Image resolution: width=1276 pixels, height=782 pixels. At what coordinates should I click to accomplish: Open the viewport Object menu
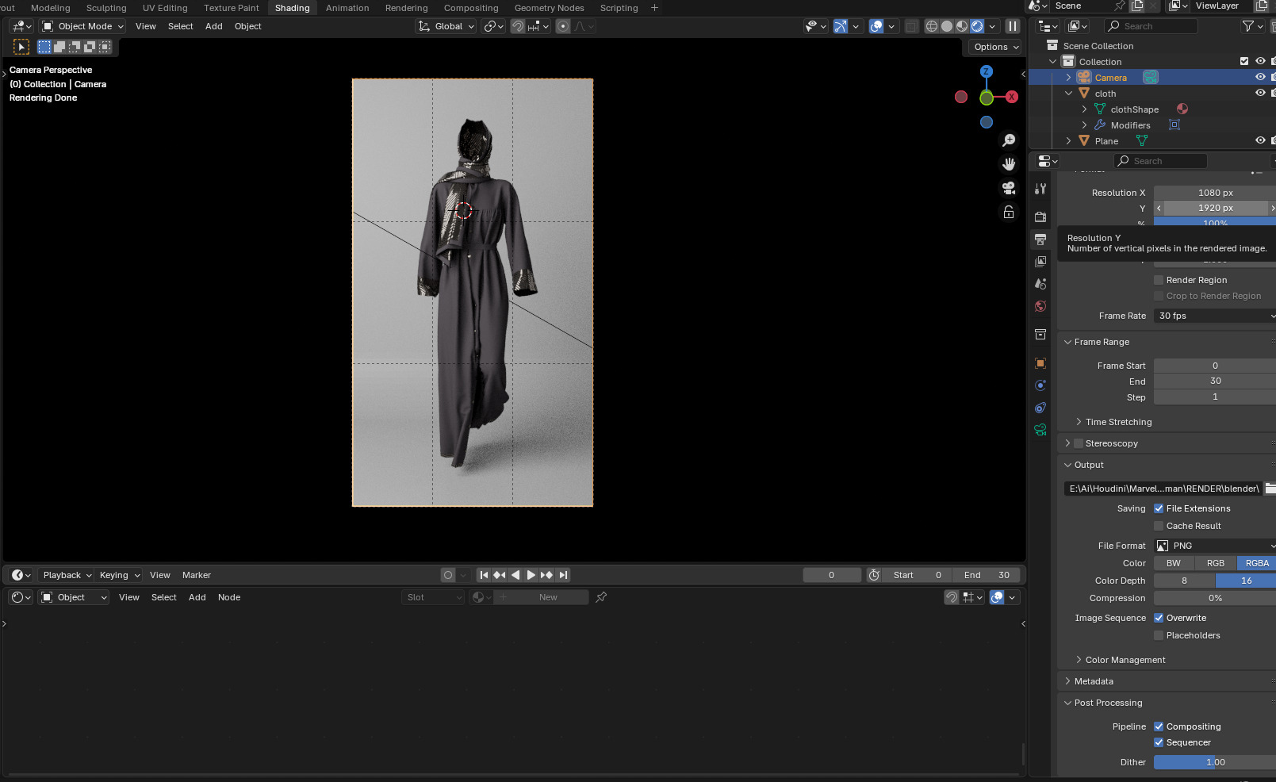click(247, 26)
